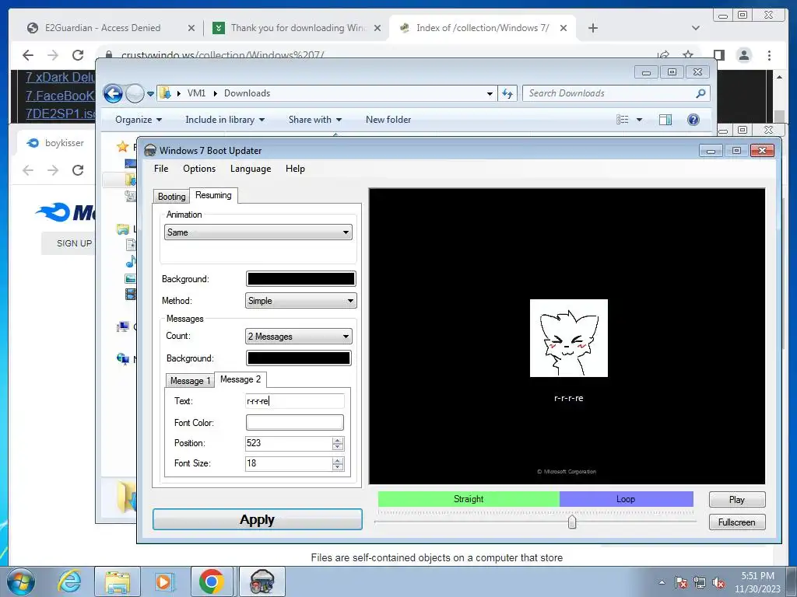Open the Help menu in Boot Updater
Viewport: 797px width, 597px height.
point(295,169)
